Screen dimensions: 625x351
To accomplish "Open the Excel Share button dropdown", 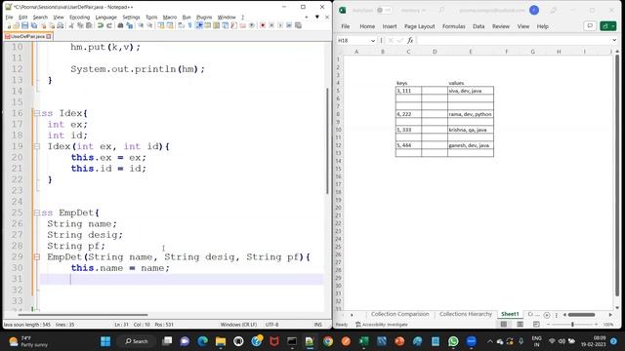I will [x=608, y=26].
